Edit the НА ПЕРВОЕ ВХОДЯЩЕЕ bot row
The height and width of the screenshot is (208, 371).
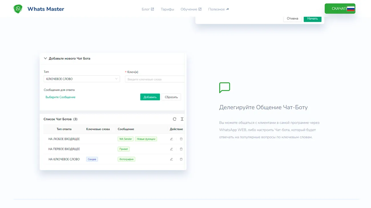pyautogui.click(x=171, y=149)
